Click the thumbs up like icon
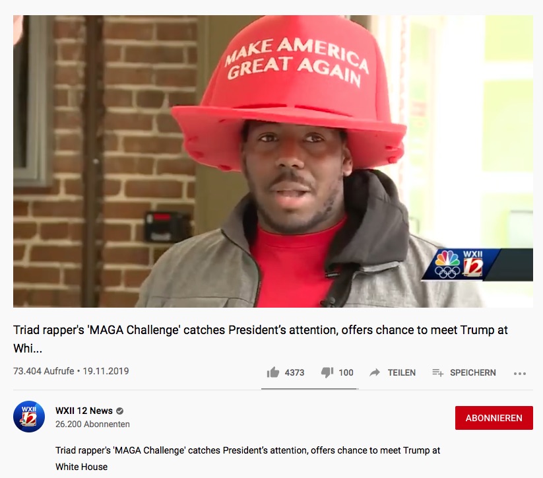 [x=273, y=372]
